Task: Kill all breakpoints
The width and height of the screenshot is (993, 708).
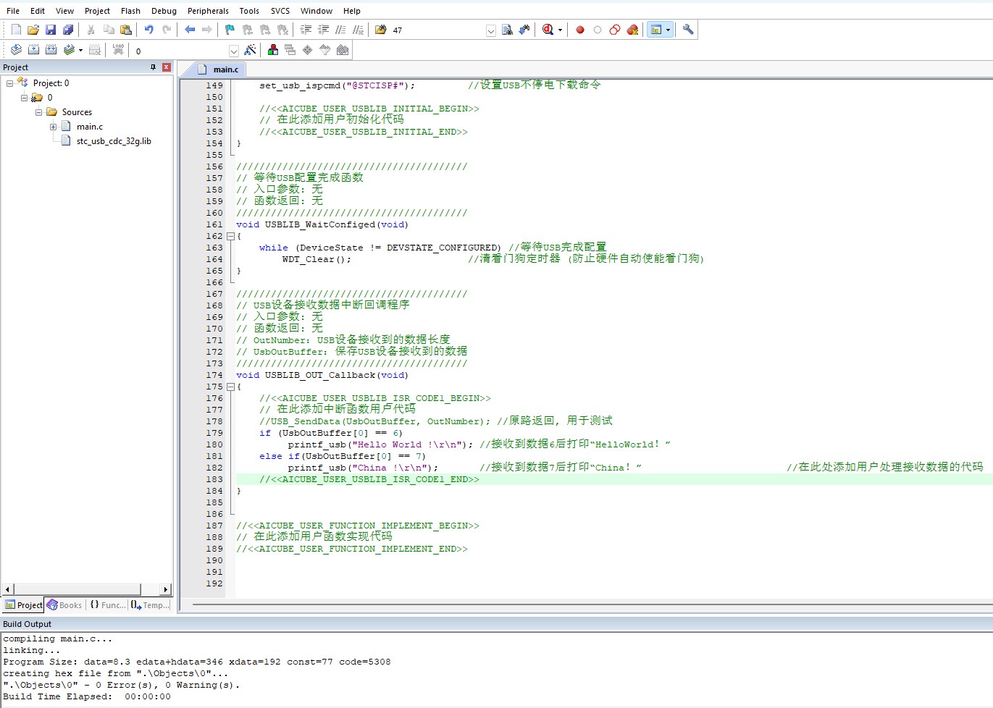Action: [632, 30]
